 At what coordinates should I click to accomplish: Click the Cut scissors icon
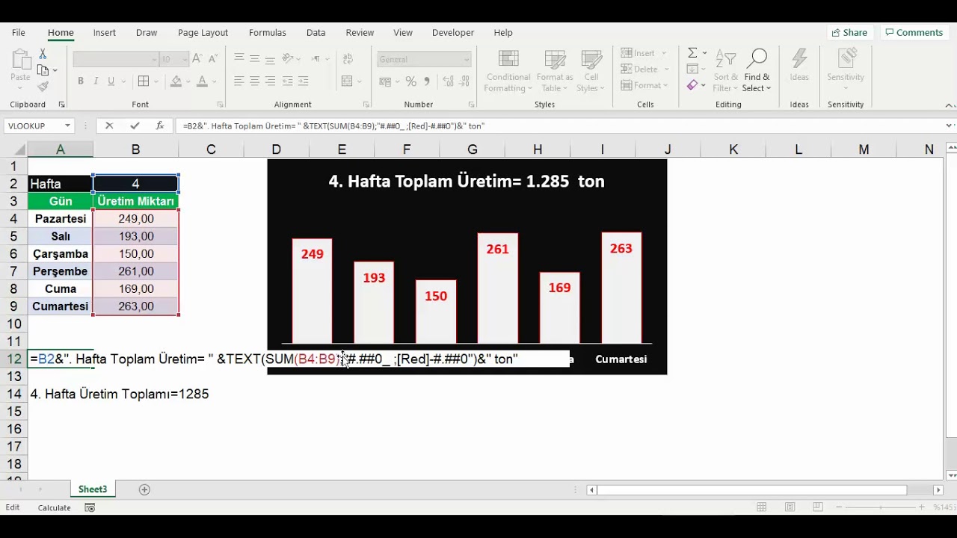coord(43,54)
